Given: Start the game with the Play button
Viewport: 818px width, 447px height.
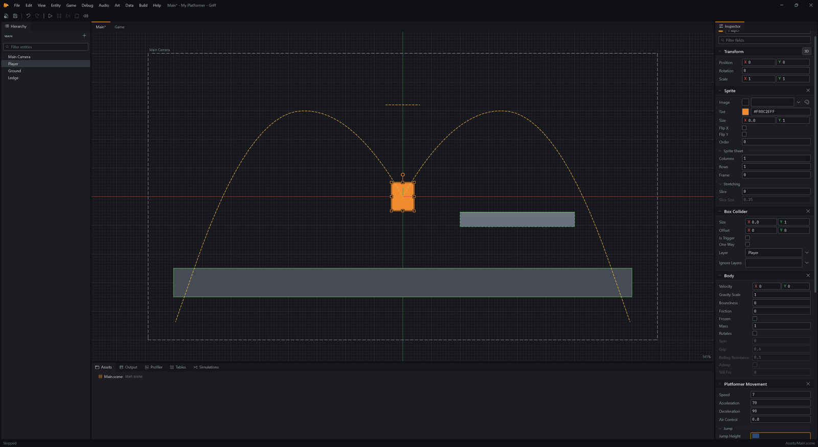Looking at the screenshot, I should 50,16.
